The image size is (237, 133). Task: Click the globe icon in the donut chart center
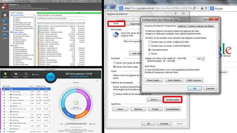point(76,103)
